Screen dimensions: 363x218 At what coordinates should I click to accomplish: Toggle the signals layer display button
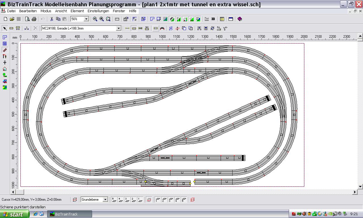(178, 19)
